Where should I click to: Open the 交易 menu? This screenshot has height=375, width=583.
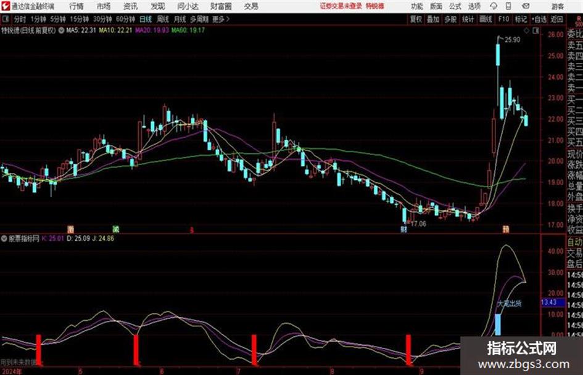251,6
